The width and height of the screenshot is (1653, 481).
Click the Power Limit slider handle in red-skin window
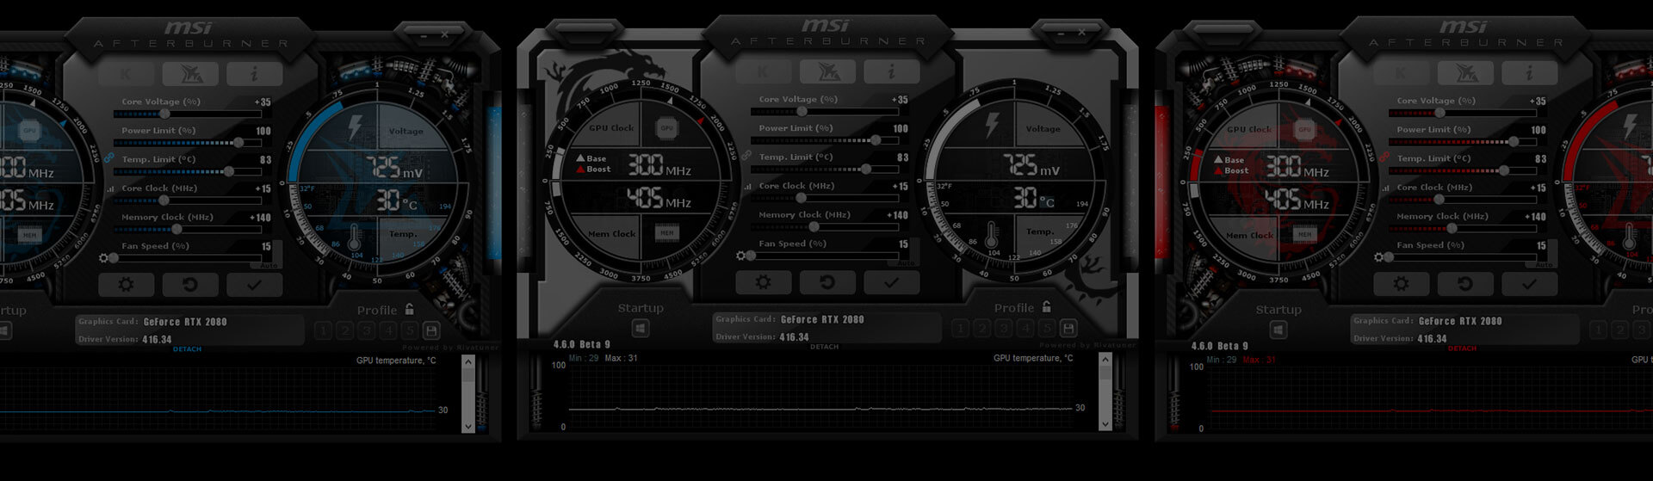[x=1514, y=142]
